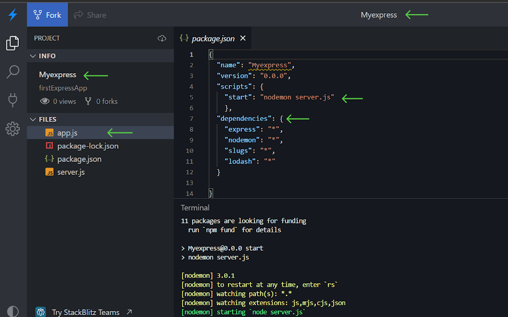Click PROJECT panel header label
This screenshot has height=317, width=508.
click(47, 38)
